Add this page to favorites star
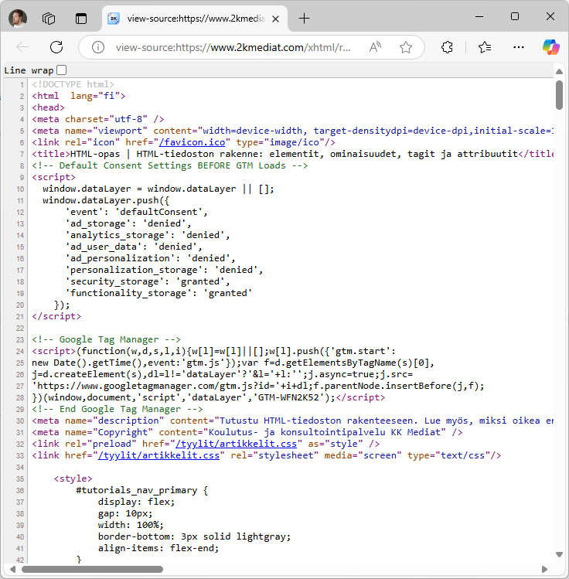This screenshot has width=569, height=579. tap(405, 47)
